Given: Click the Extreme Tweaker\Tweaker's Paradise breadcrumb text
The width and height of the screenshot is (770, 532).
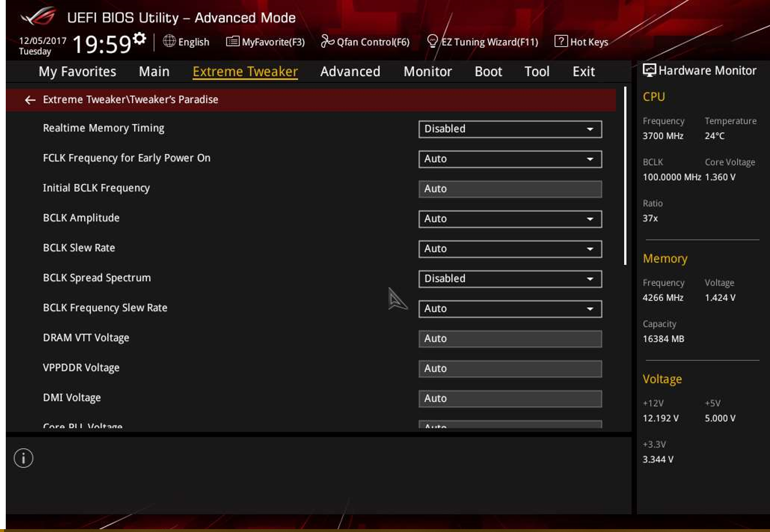Looking at the screenshot, I should pyautogui.click(x=131, y=100).
